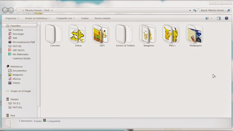Click the Buscar Pikachu Kawaii search field

click(213, 11)
